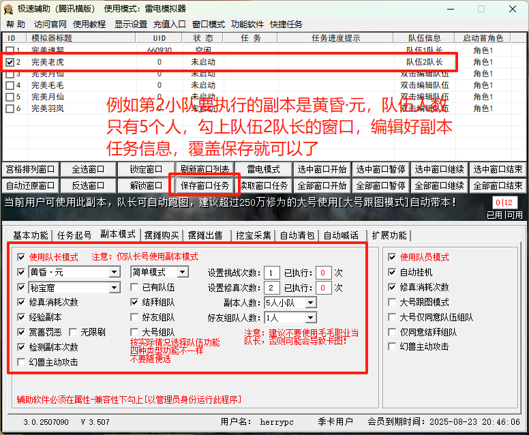
Task: Enable the 无限刷 checkbox
Action: click(x=73, y=333)
